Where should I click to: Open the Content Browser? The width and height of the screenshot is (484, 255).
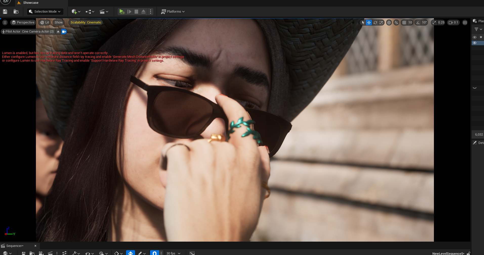(x=16, y=11)
